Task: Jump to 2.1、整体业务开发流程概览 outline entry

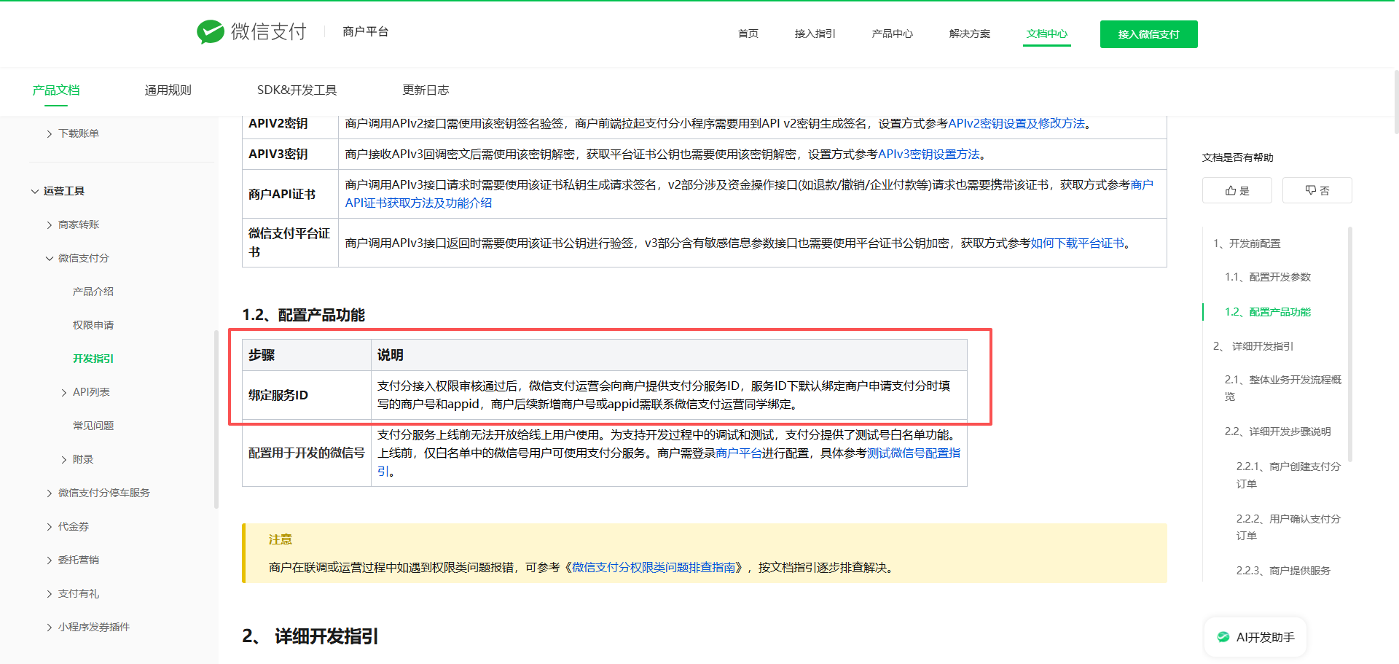Action: point(1283,388)
